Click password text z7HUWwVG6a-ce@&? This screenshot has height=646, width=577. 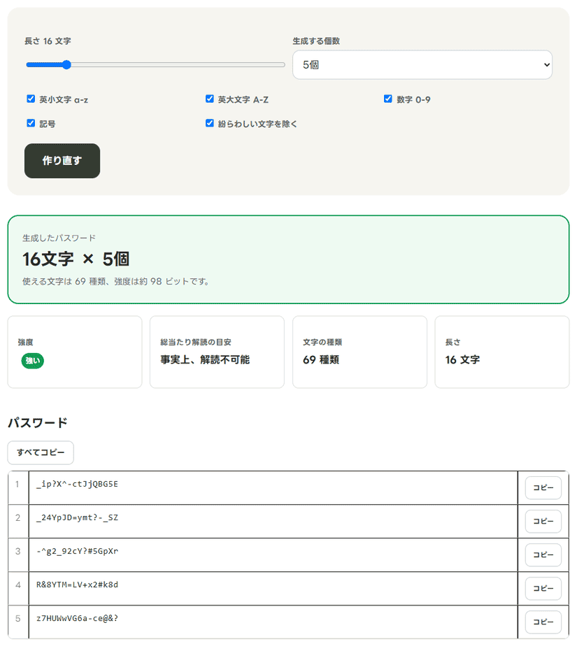[77, 619]
